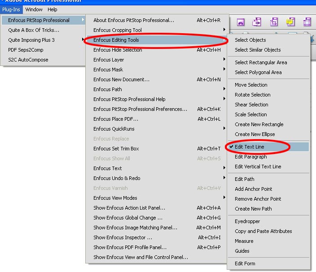Expand the Enfocus Text submenu

(x=224, y=168)
